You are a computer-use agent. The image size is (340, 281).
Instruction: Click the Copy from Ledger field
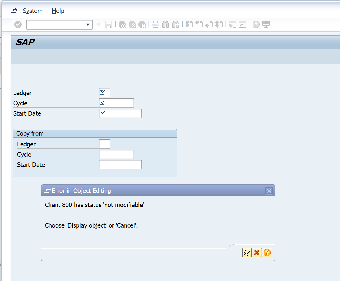pos(105,144)
